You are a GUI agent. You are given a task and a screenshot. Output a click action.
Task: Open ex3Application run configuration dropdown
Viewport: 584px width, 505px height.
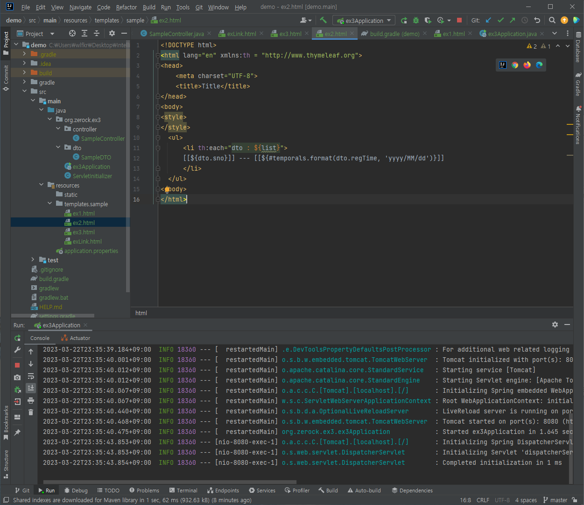364,21
